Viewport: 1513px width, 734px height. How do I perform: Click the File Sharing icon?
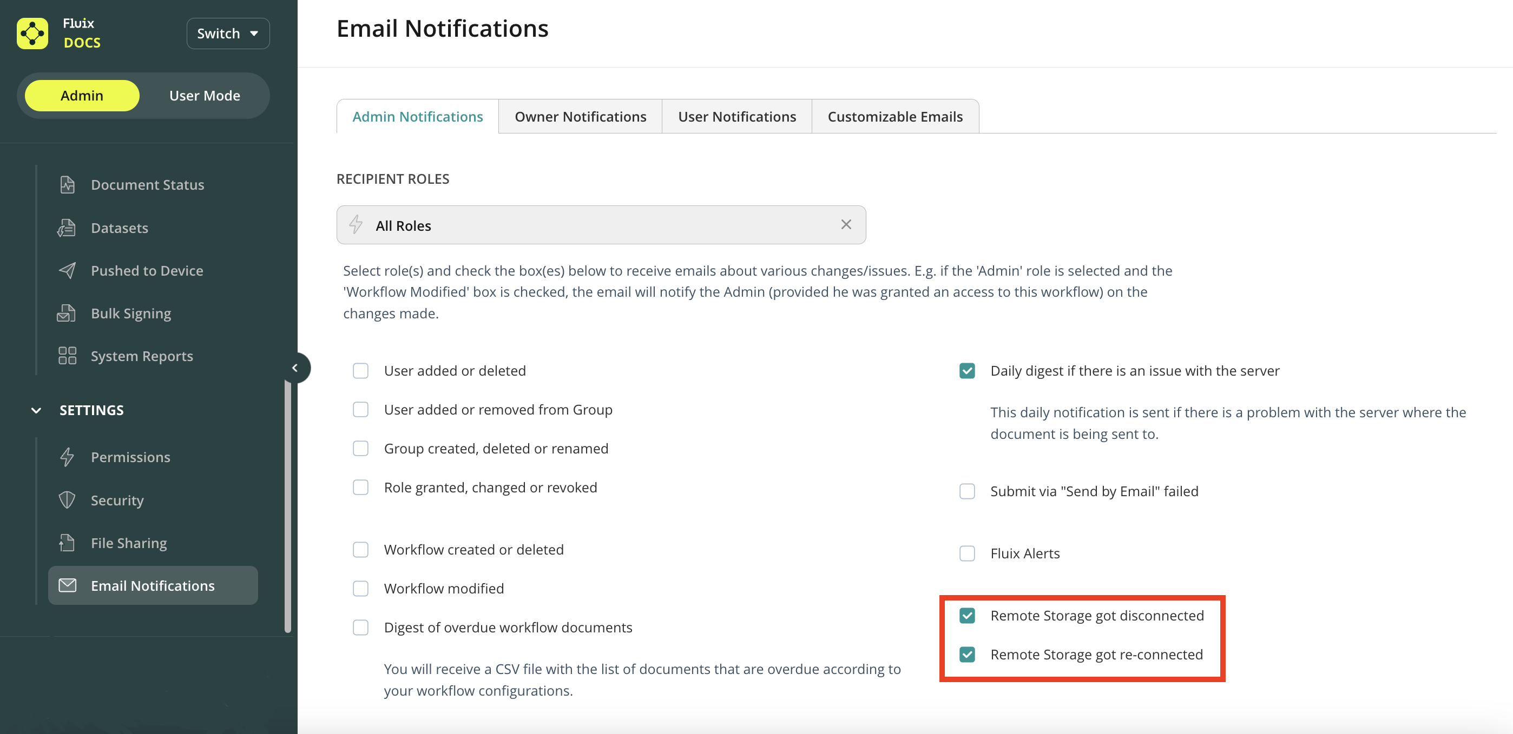click(x=67, y=543)
